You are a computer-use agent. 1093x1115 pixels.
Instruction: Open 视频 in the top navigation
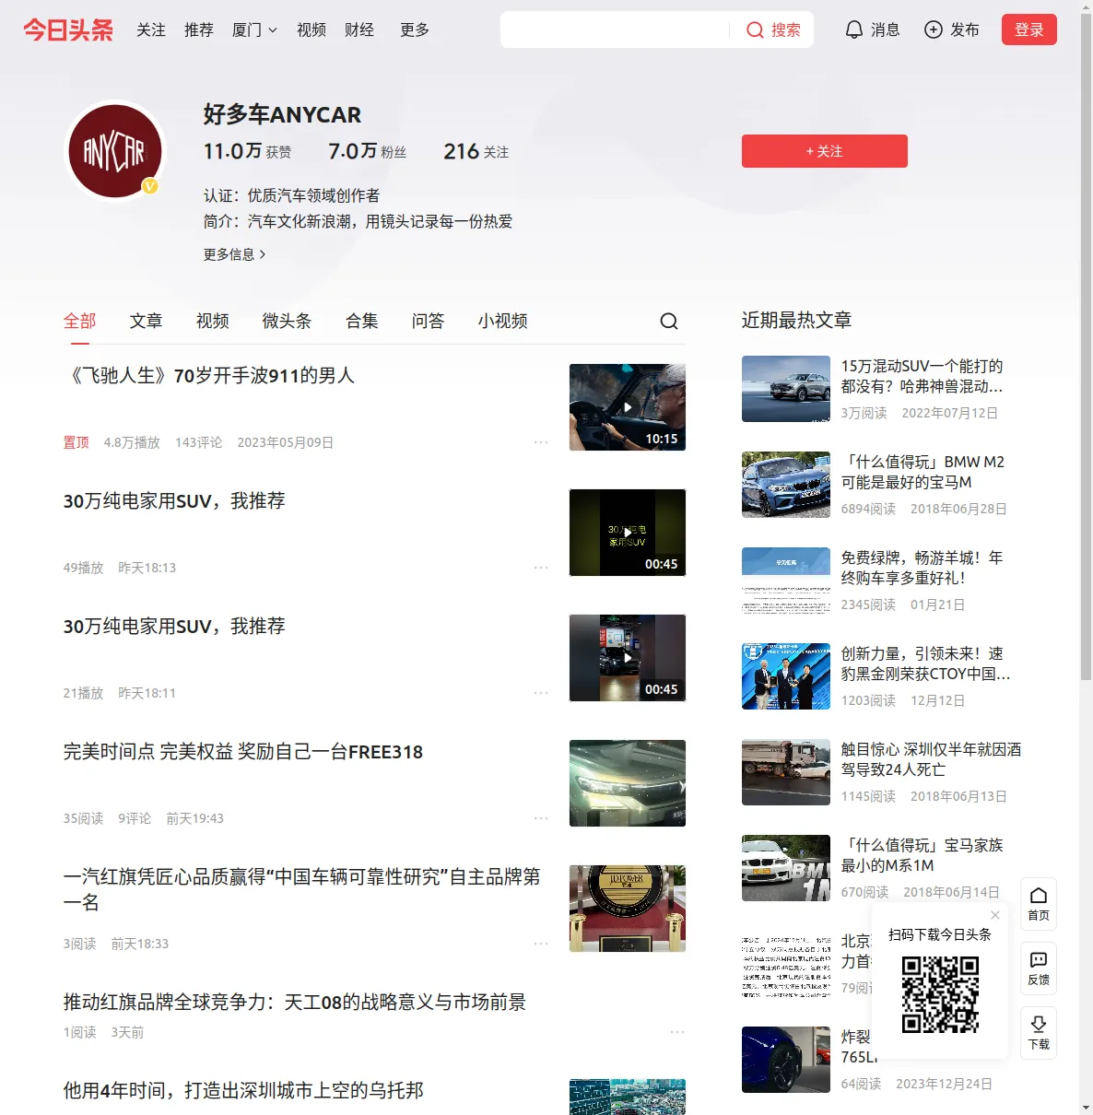[311, 29]
